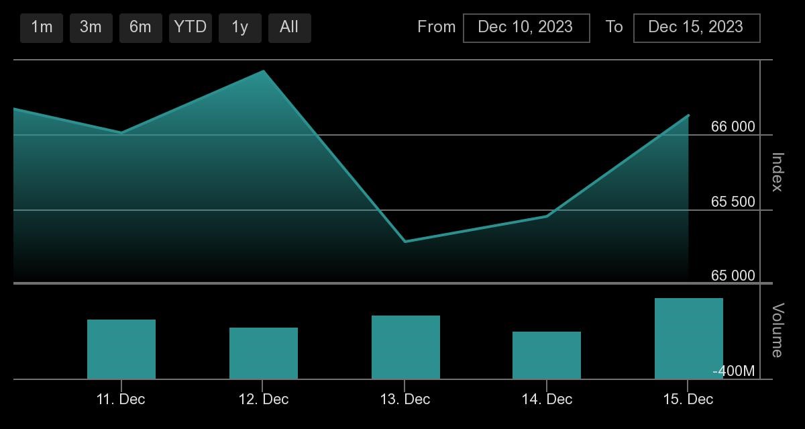Viewport: 805px width, 429px height.
Task: Click the 11. Dec volume bar
Action: click(x=121, y=349)
